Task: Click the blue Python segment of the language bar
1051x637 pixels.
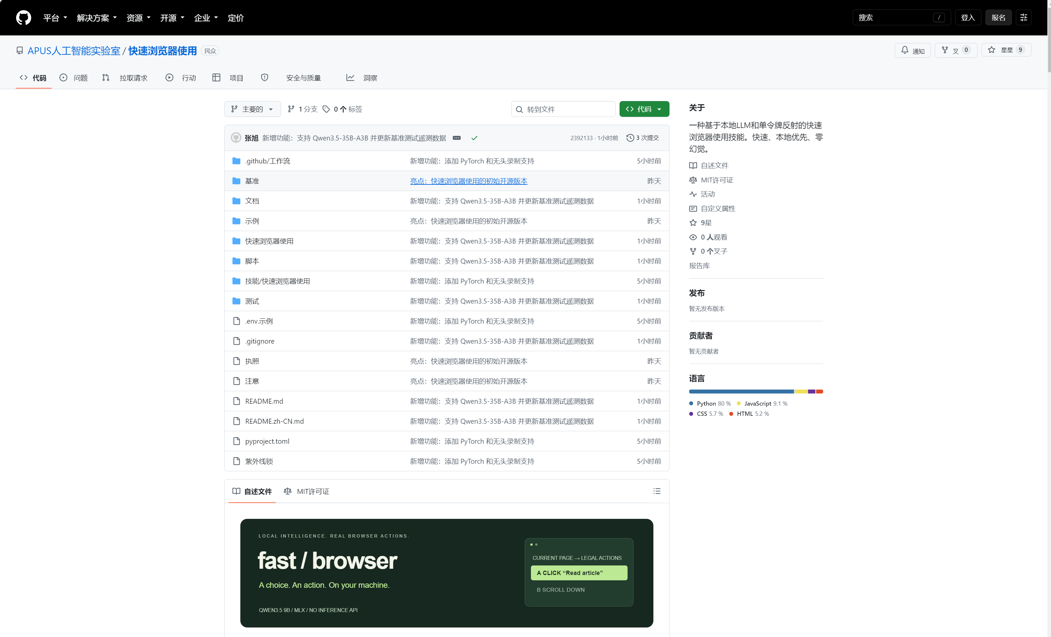Action: (741, 392)
